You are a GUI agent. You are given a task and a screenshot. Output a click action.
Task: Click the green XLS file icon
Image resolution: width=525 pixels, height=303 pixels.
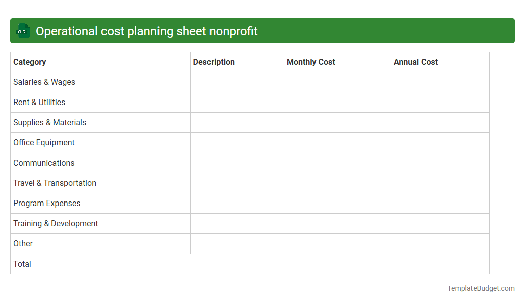pyautogui.click(x=22, y=31)
